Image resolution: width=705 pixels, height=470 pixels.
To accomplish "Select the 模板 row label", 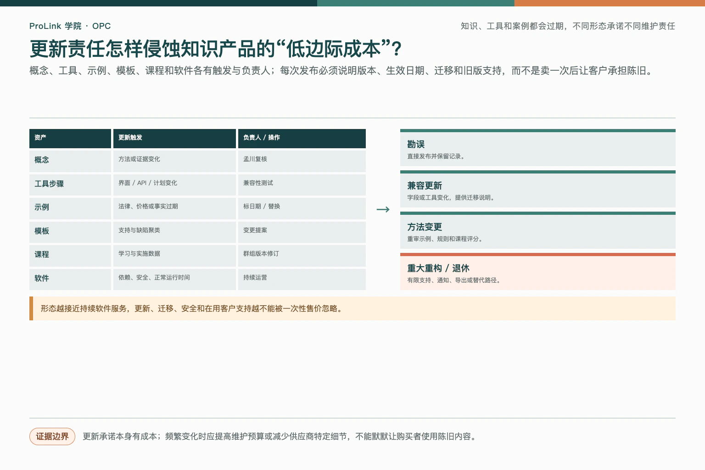I will pos(42,231).
